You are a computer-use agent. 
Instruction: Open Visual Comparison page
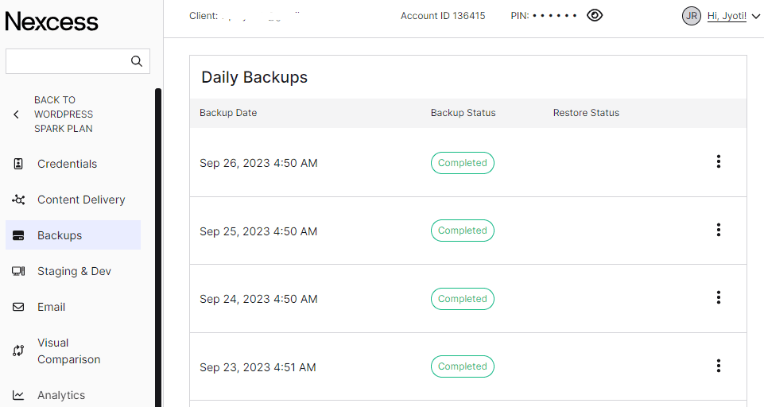pos(68,351)
